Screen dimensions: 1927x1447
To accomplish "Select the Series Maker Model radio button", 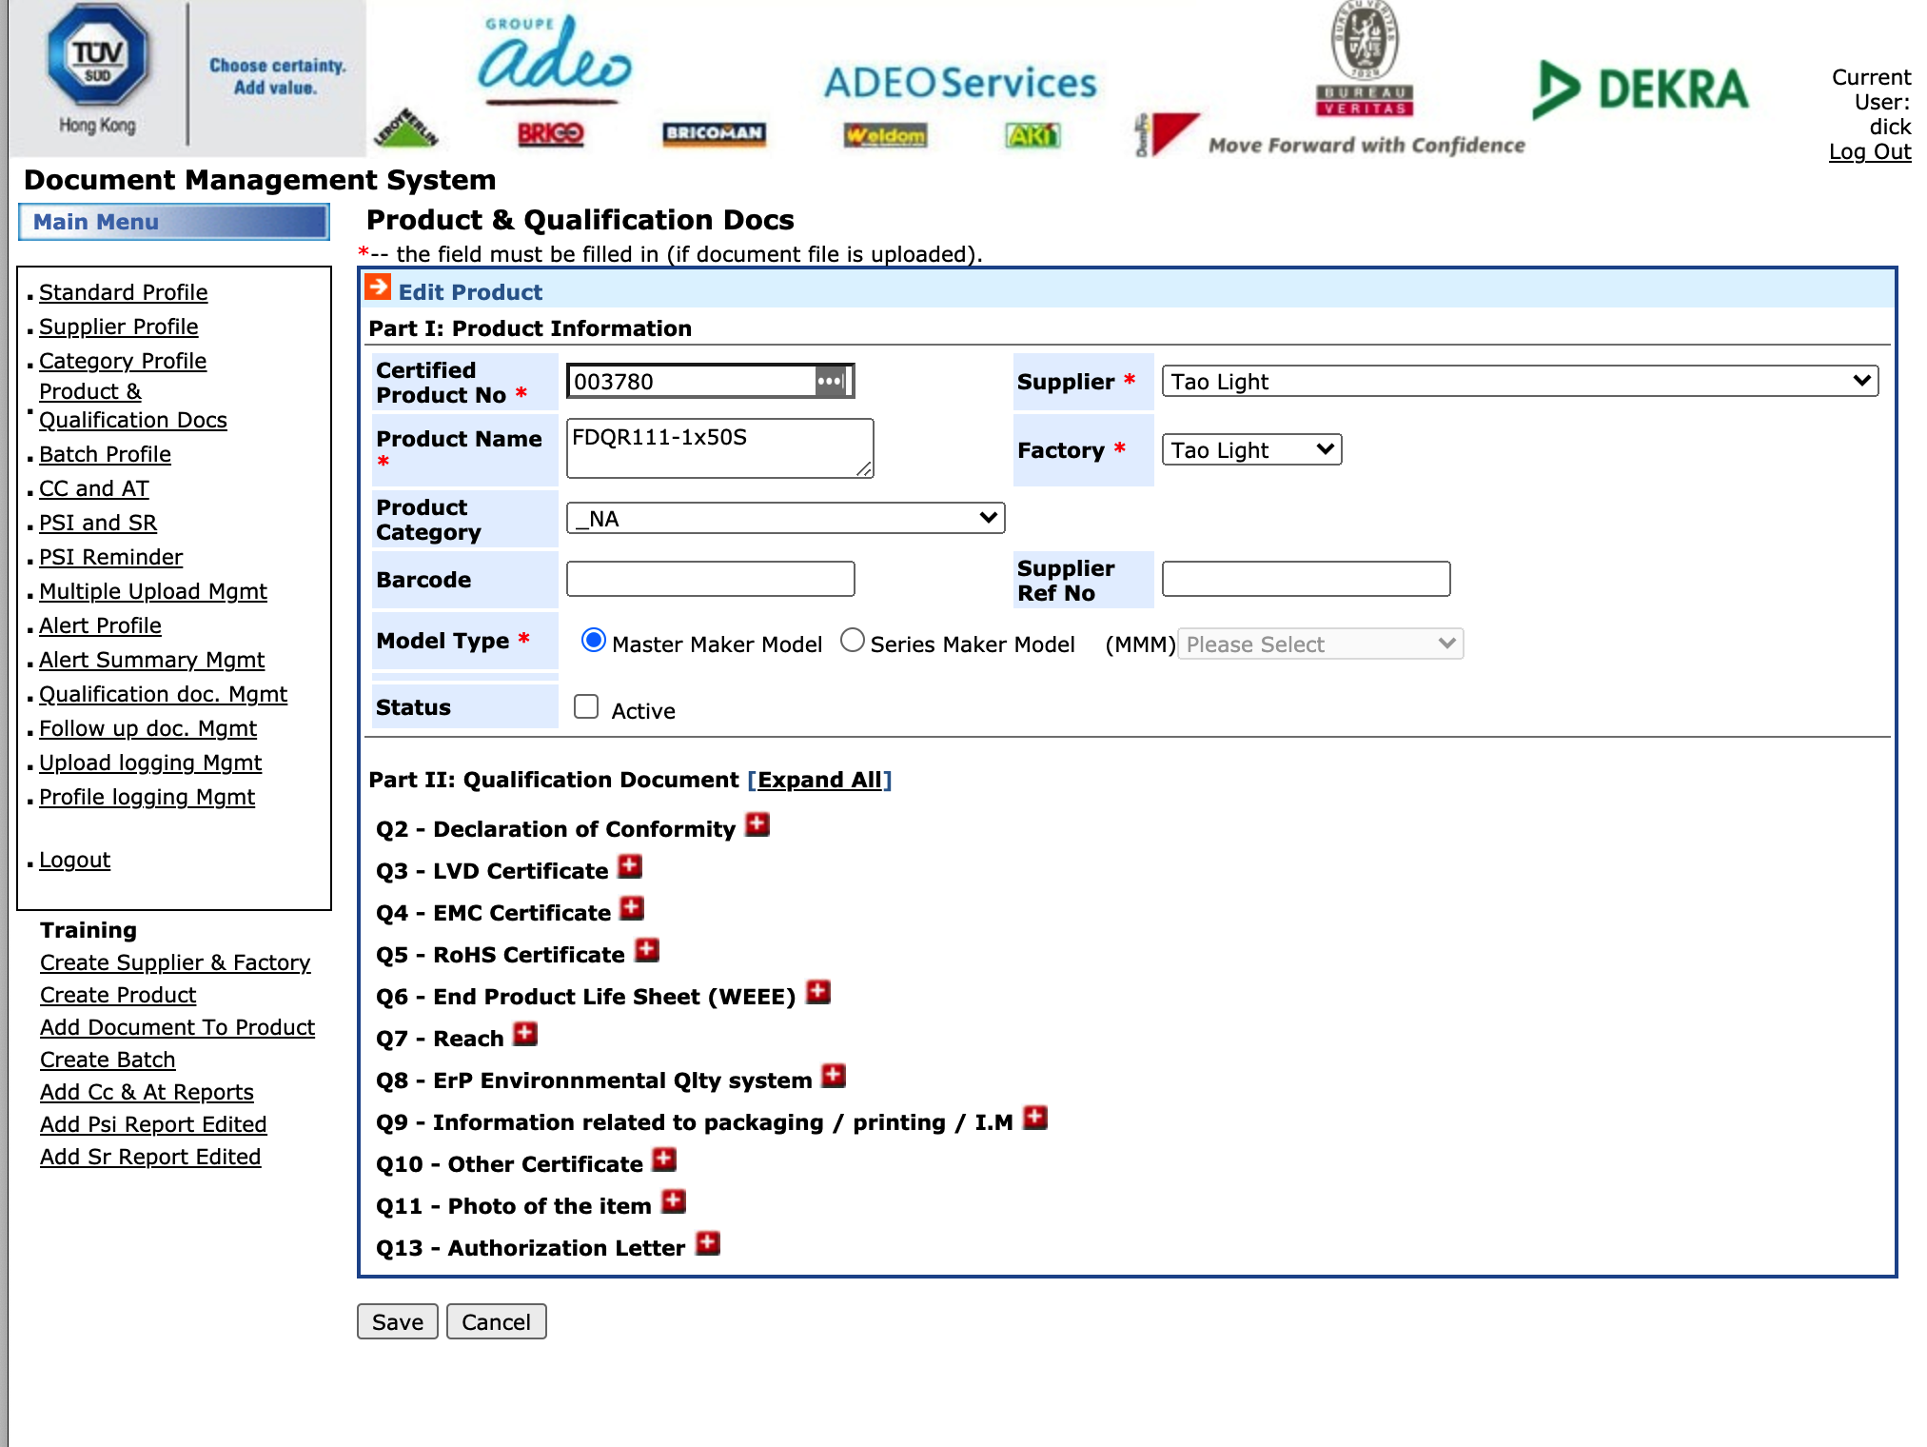I will point(853,641).
